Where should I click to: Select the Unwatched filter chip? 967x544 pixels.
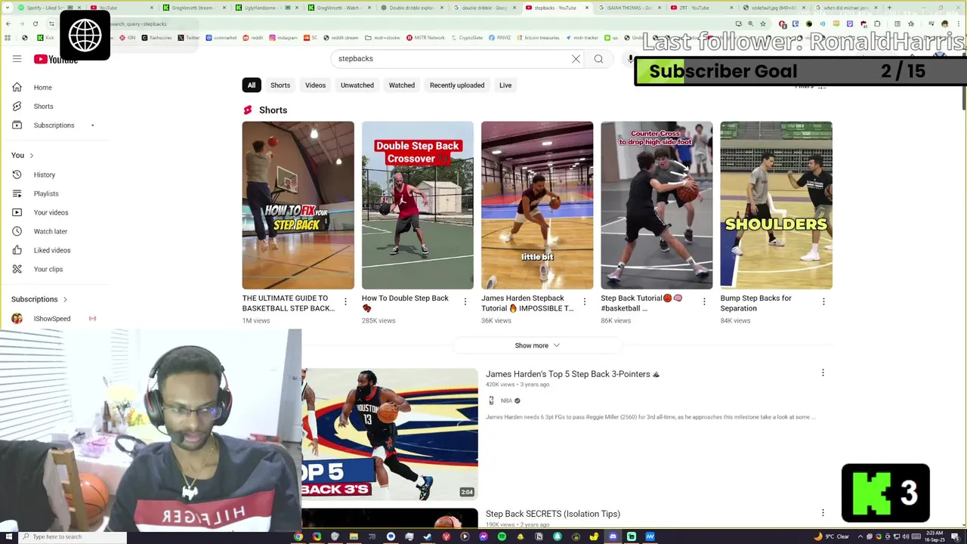[x=357, y=85]
